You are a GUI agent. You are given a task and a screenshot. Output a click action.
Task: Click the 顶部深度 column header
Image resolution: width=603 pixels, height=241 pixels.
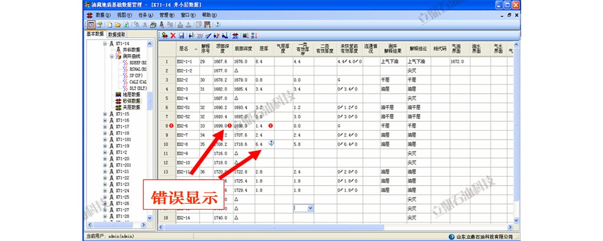pyautogui.click(x=222, y=49)
